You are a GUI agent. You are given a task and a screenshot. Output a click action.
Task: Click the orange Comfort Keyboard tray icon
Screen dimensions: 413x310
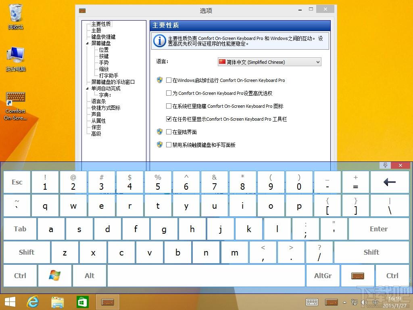click(332, 302)
